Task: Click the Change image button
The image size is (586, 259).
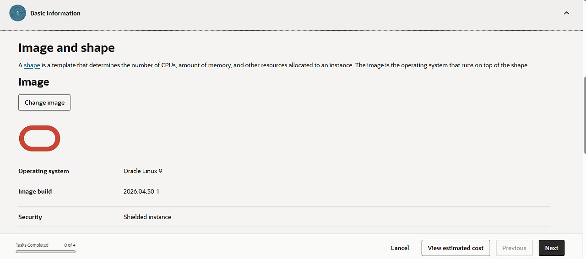Action: click(44, 103)
